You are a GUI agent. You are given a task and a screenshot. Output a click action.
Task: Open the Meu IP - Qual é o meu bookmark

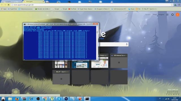(149, 9)
